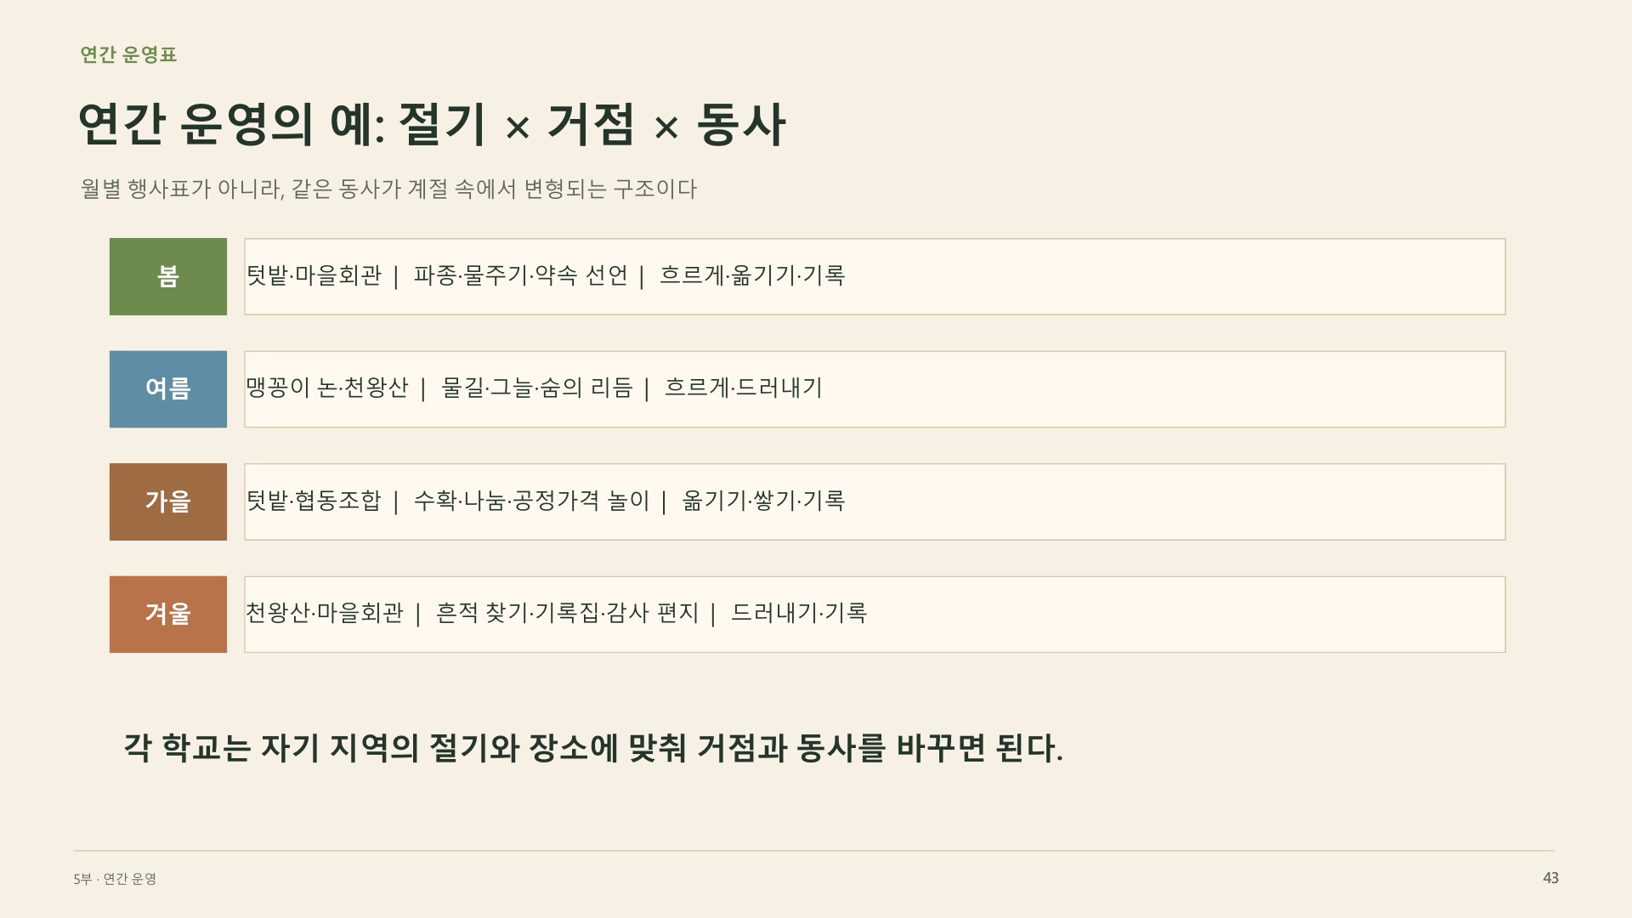Click 흔적 찾기·기록집·감사 편지 in winter row
This screenshot has height=918, width=1632.
coord(567,613)
